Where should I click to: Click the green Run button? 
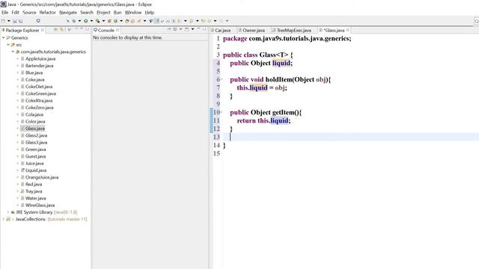tap(86, 21)
